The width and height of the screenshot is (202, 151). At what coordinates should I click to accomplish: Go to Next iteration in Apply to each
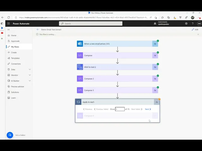click(148, 109)
